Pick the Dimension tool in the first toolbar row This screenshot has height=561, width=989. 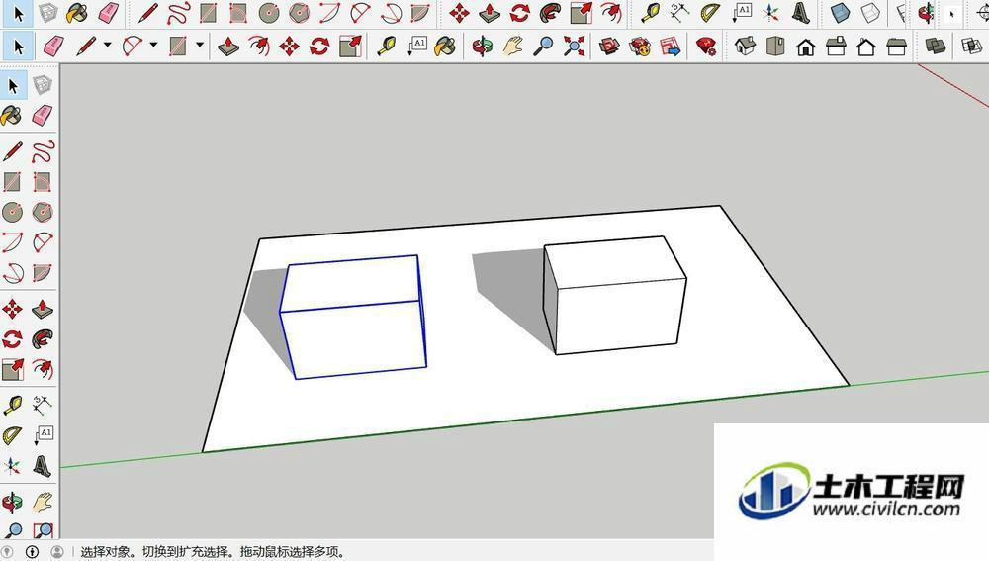click(679, 13)
